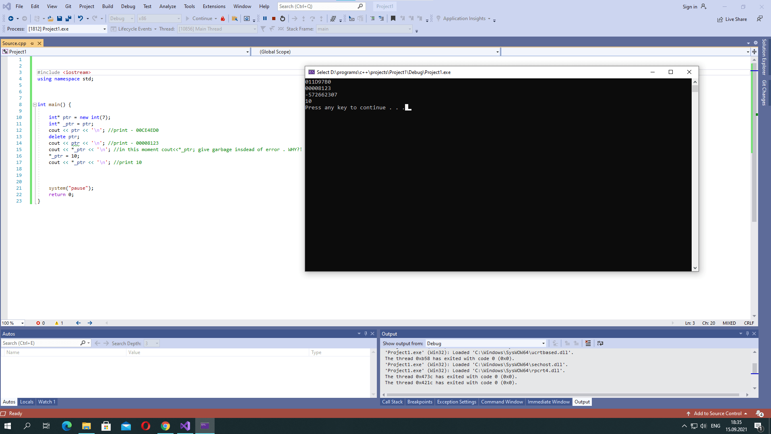Image resolution: width=771 pixels, height=434 pixels.
Task: Click the uncomment lines icon
Action: click(381, 18)
